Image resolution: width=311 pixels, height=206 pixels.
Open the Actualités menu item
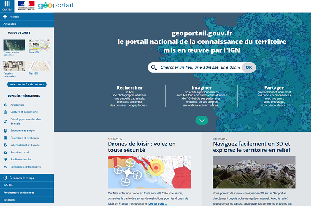click(27, 24)
